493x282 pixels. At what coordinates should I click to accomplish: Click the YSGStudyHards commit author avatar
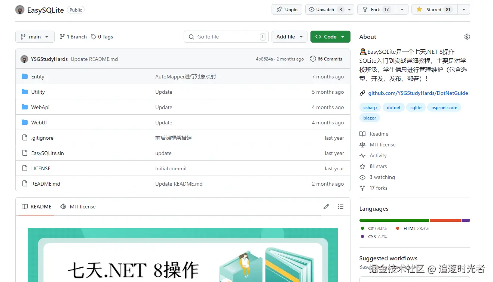click(24, 59)
